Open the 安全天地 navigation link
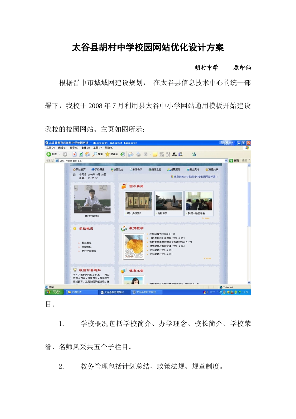Viewport: 296px width, 419px height. (193, 170)
